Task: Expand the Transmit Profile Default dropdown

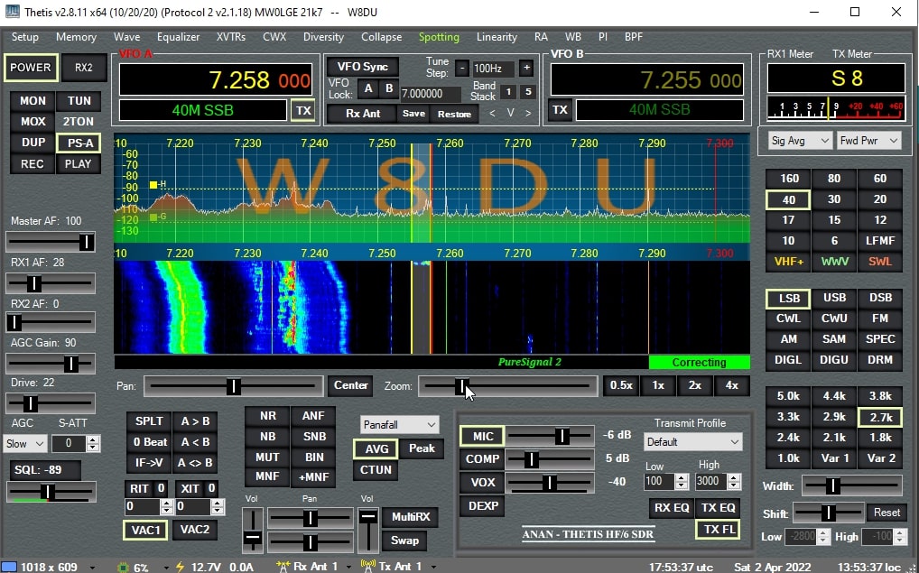Action: click(692, 442)
